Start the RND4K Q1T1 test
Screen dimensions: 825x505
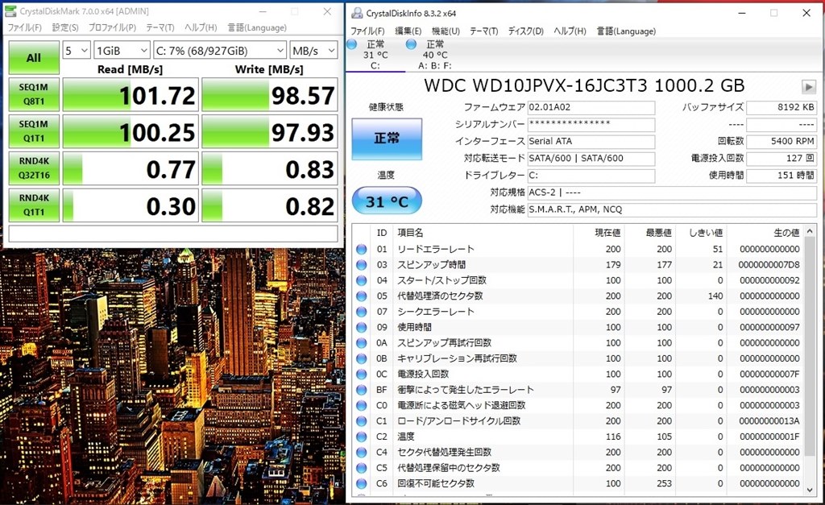tap(34, 205)
